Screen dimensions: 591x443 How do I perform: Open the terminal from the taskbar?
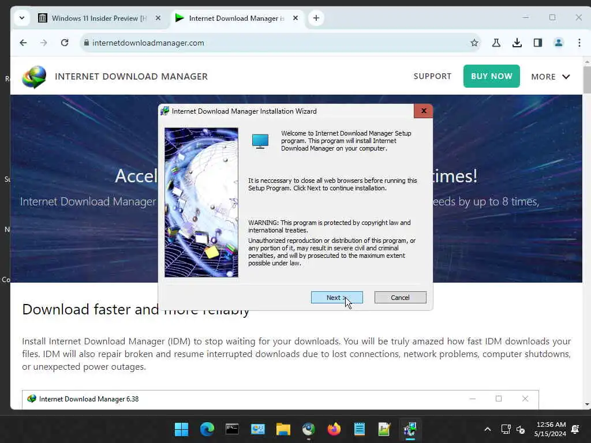click(232, 429)
